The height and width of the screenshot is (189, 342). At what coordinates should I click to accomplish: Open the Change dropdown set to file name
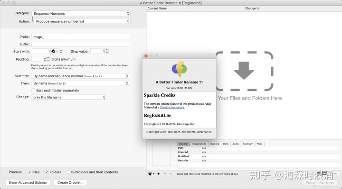click(x=69, y=97)
